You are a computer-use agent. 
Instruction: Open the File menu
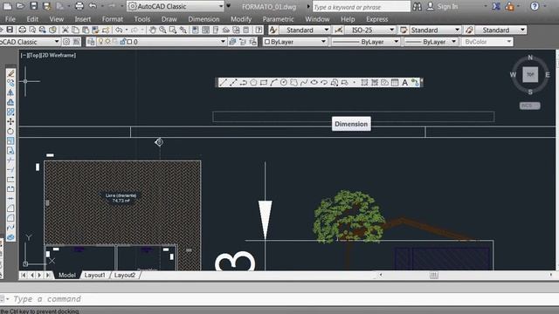[x=10, y=19]
